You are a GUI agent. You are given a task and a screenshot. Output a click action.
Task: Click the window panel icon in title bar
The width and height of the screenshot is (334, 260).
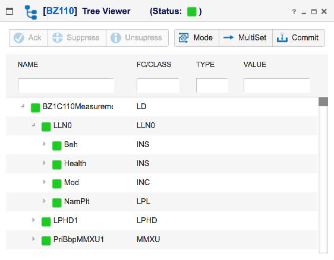(10, 11)
